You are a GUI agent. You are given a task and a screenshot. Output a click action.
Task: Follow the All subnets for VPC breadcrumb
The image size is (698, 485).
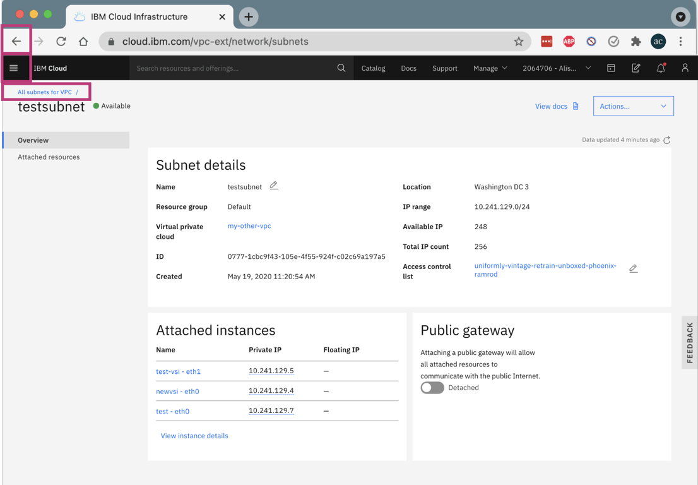(x=45, y=92)
